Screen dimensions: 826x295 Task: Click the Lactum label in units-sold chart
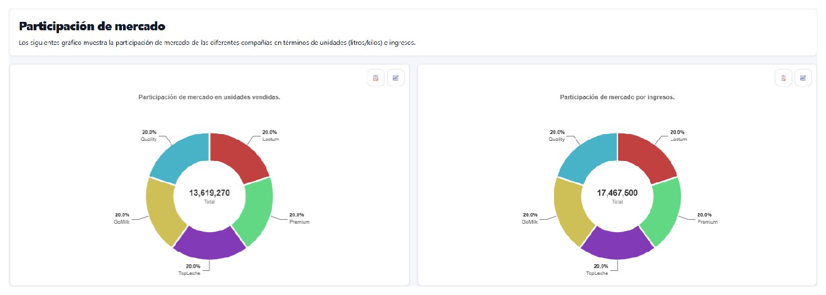tap(270, 139)
